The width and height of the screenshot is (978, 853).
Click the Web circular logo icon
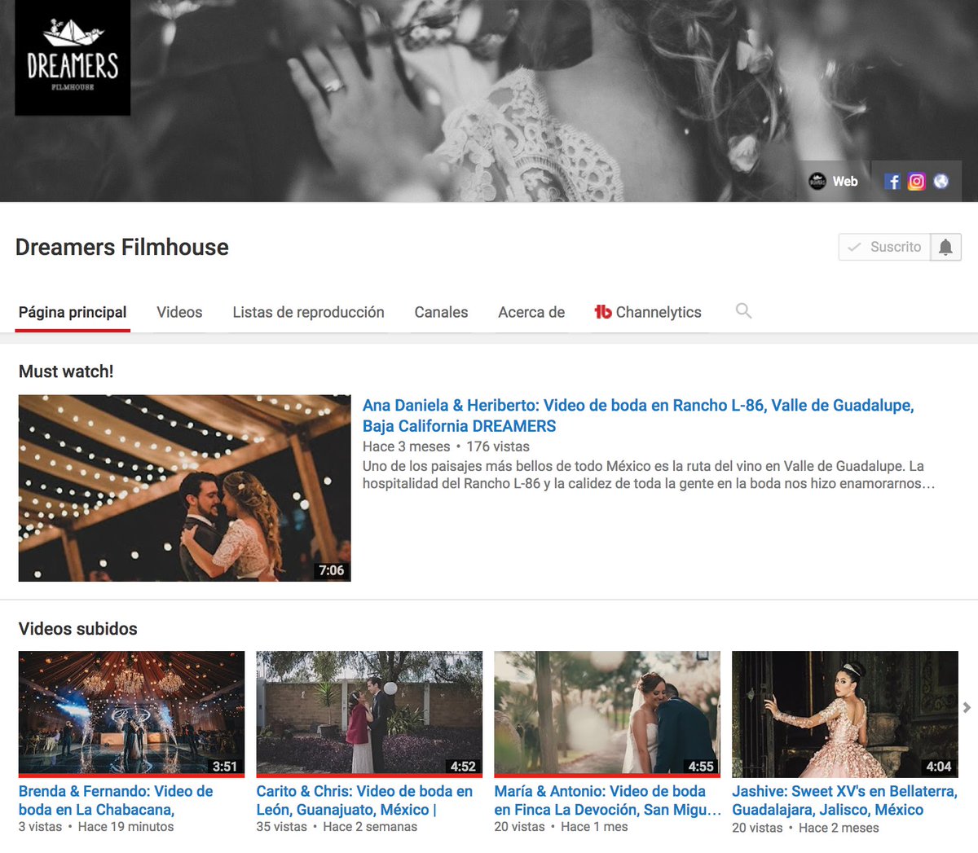(817, 182)
